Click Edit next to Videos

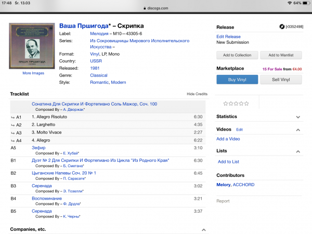239,129
